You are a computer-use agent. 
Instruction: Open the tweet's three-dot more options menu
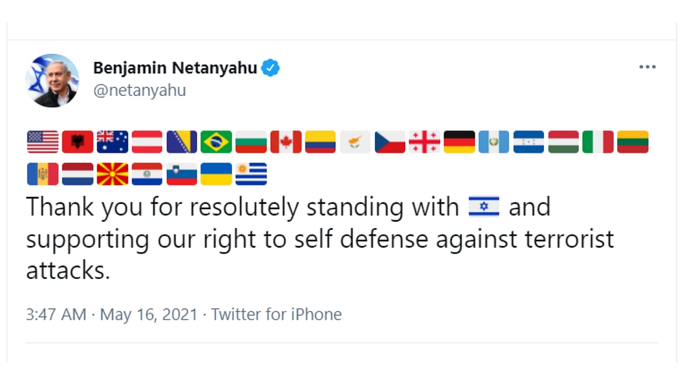647,67
